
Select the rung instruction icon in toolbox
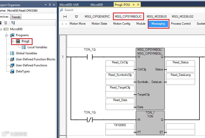pyautogui.click(x=65, y=17)
